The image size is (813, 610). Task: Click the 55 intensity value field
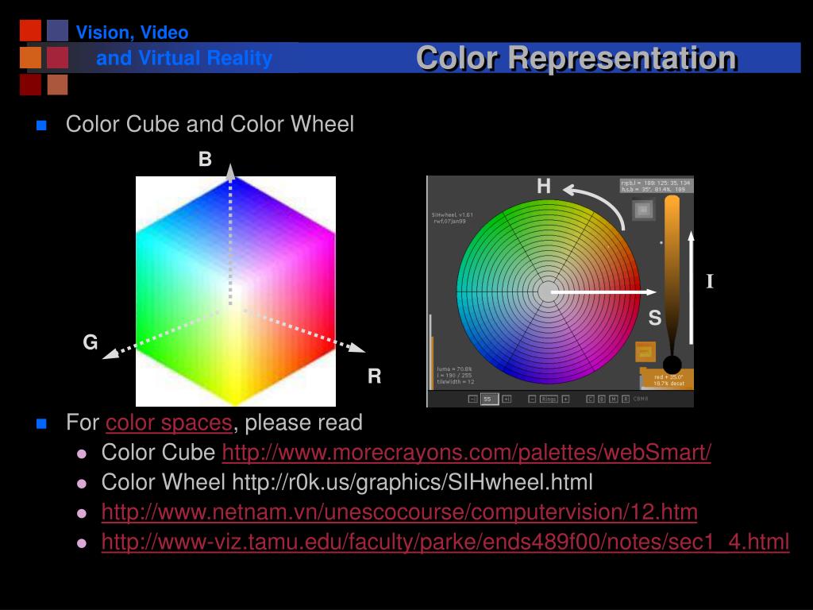tap(489, 399)
